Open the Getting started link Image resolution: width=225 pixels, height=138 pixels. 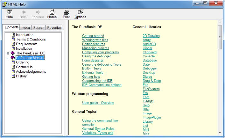(93, 36)
